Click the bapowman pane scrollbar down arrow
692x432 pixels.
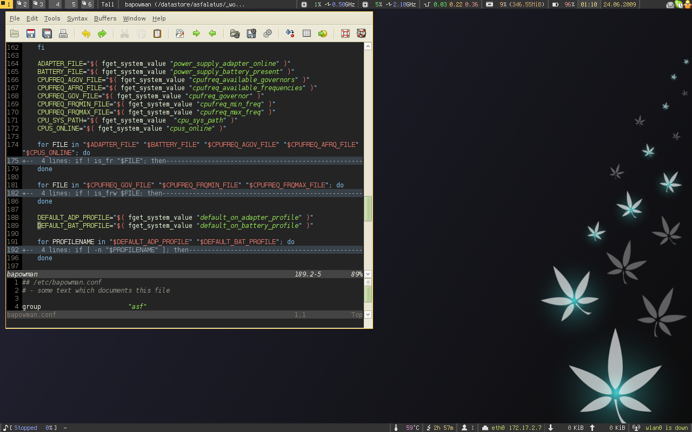point(368,274)
